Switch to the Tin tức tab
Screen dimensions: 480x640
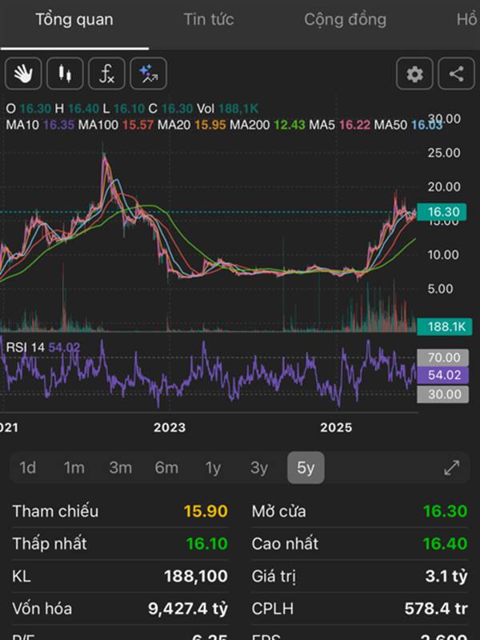point(208,20)
